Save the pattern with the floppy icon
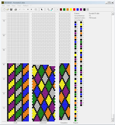Image resolution: width=115 pixels, height=125 pixels. (x=11, y=9)
